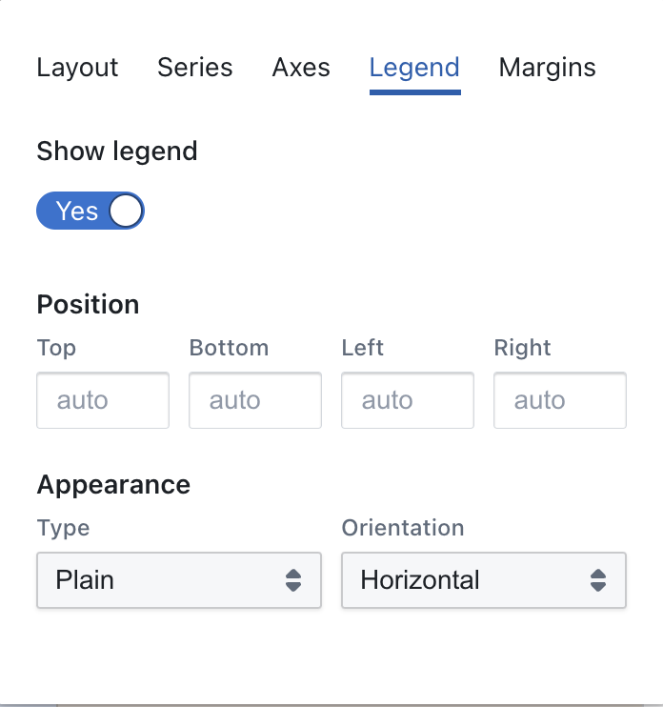Click the white knob of the Yes switch
The image size is (663, 707).
126,211
